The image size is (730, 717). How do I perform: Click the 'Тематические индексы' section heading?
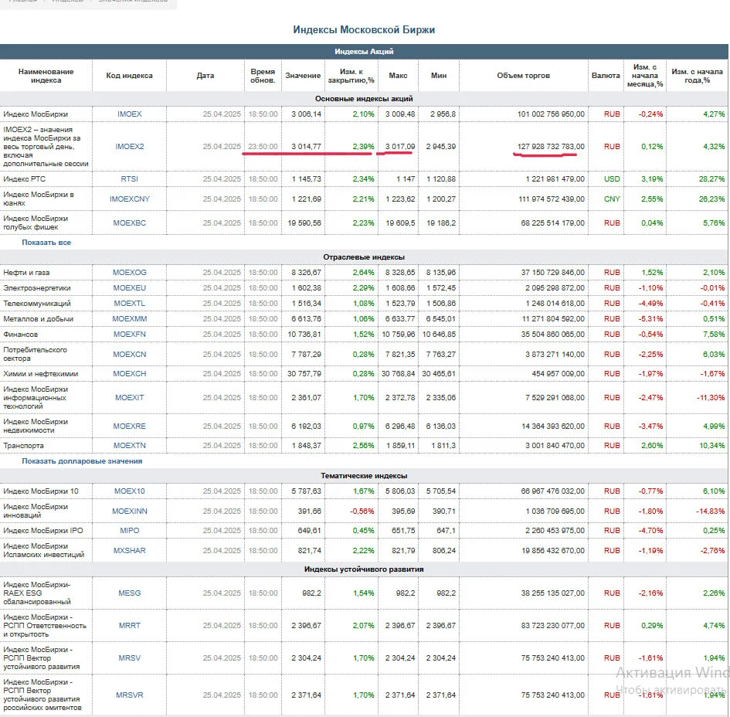tap(364, 476)
